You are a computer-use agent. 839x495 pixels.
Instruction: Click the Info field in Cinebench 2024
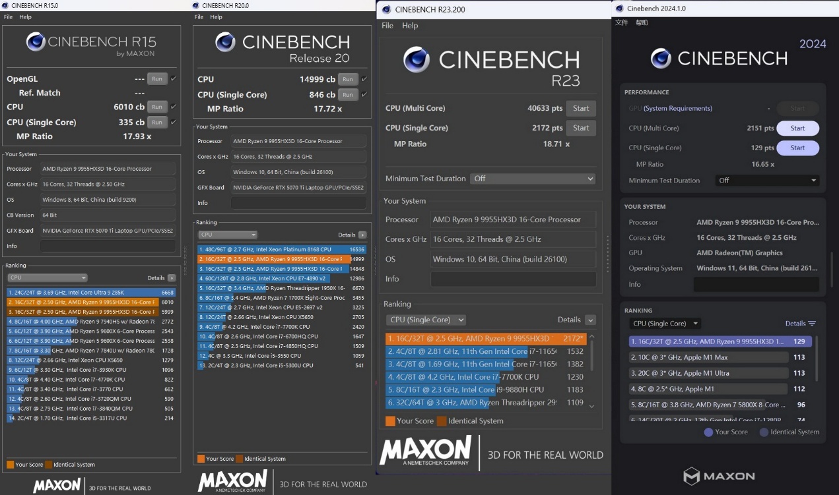coord(756,285)
